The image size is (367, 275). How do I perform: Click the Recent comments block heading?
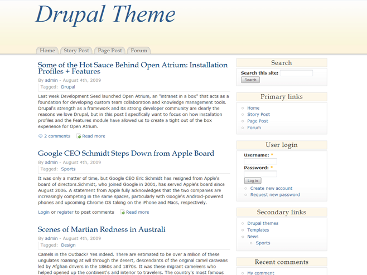click(x=282, y=262)
